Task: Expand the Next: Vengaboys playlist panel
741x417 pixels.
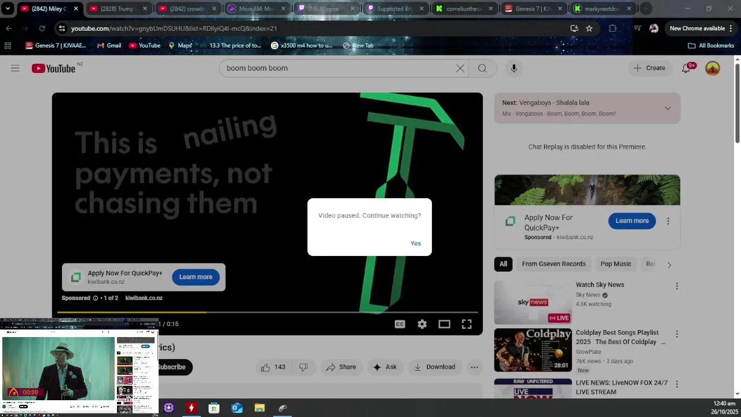Action: pyautogui.click(x=667, y=108)
